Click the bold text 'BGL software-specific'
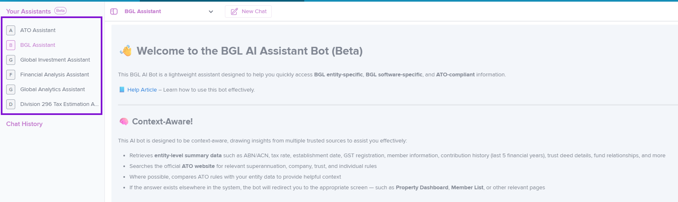This screenshot has width=678, height=202. 394,75
